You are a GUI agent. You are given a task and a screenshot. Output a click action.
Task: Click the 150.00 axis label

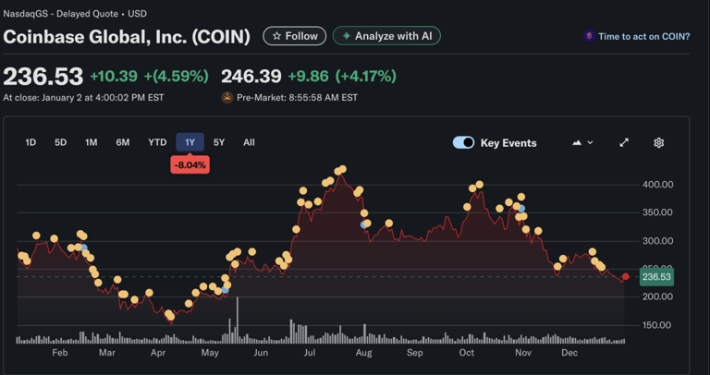click(x=658, y=325)
